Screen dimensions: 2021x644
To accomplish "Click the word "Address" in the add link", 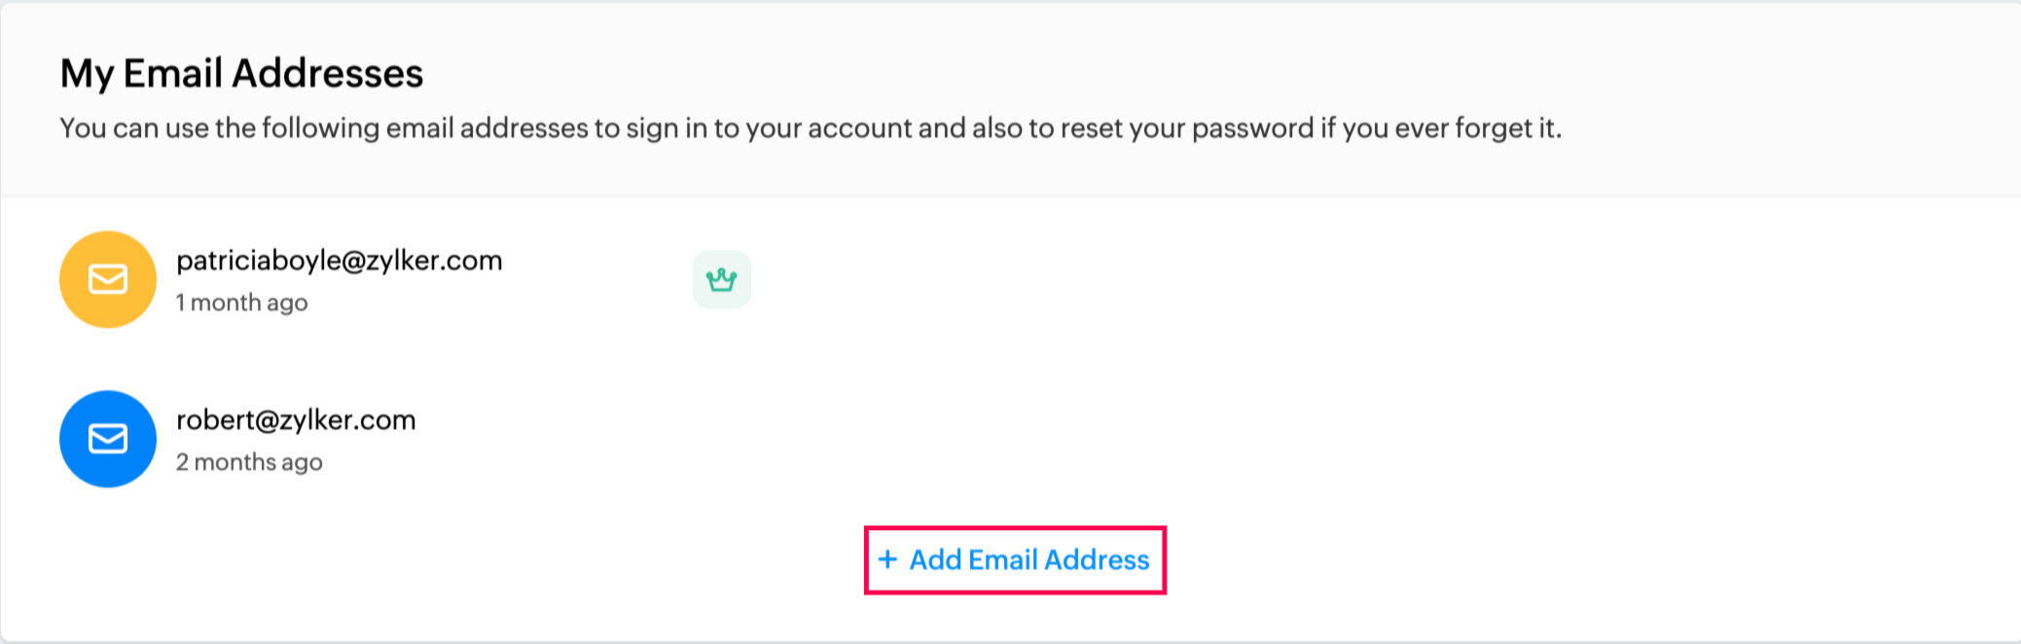I will coord(1097,560).
